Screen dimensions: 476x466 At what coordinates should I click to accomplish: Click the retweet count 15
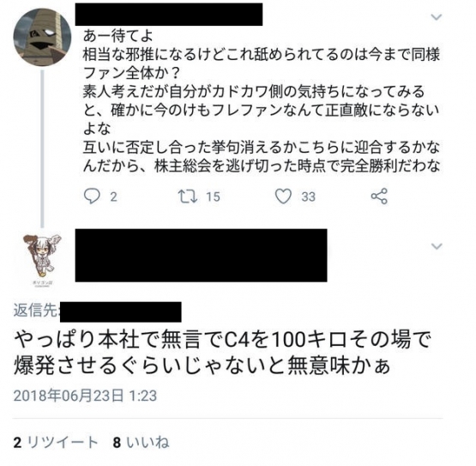coord(213,197)
